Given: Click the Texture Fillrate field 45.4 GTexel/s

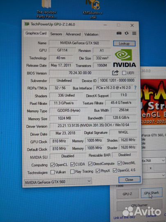Looking at the screenshot, I should coord(121,102).
